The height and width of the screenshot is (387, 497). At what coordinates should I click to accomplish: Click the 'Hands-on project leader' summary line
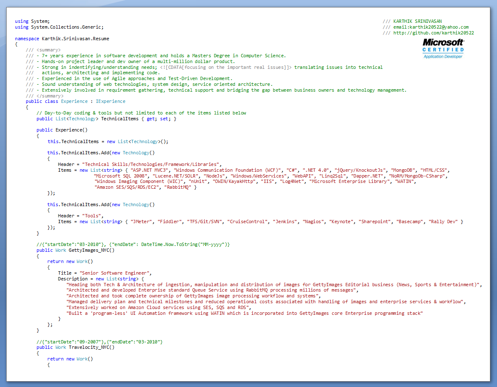130,61
